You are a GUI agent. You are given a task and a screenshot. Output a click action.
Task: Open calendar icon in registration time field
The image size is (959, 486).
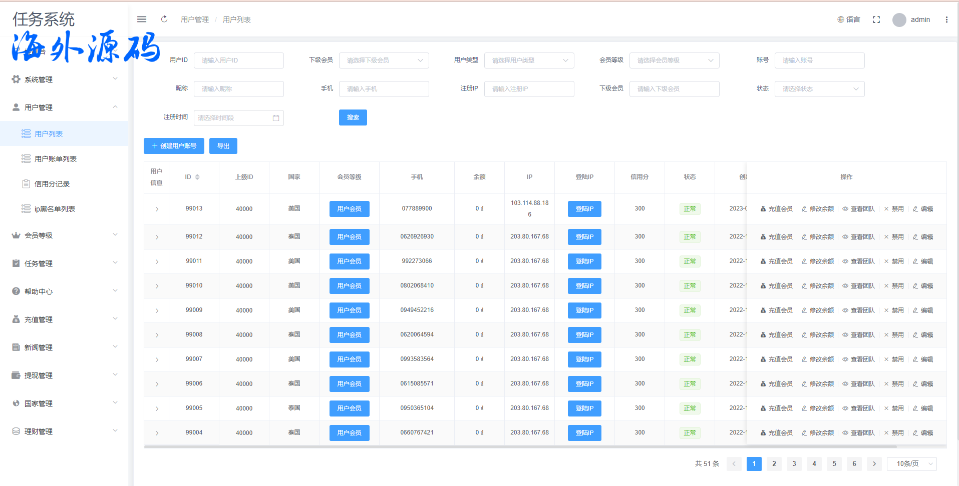[x=276, y=118]
